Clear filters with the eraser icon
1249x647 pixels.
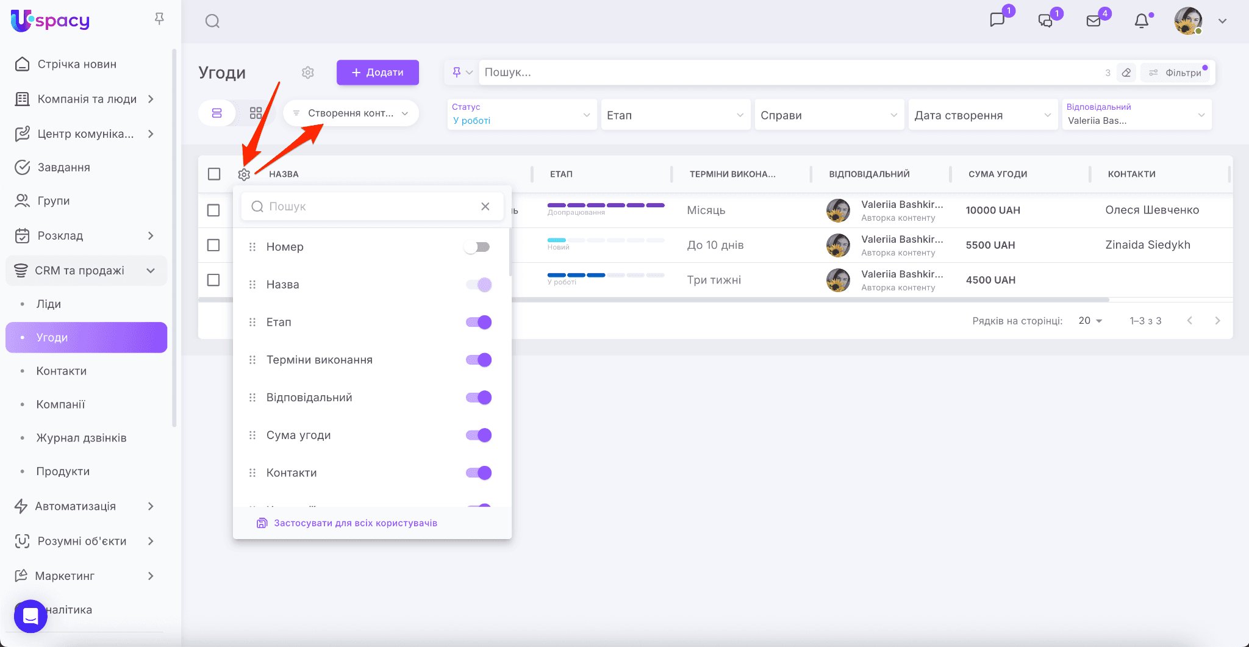[x=1126, y=73]
